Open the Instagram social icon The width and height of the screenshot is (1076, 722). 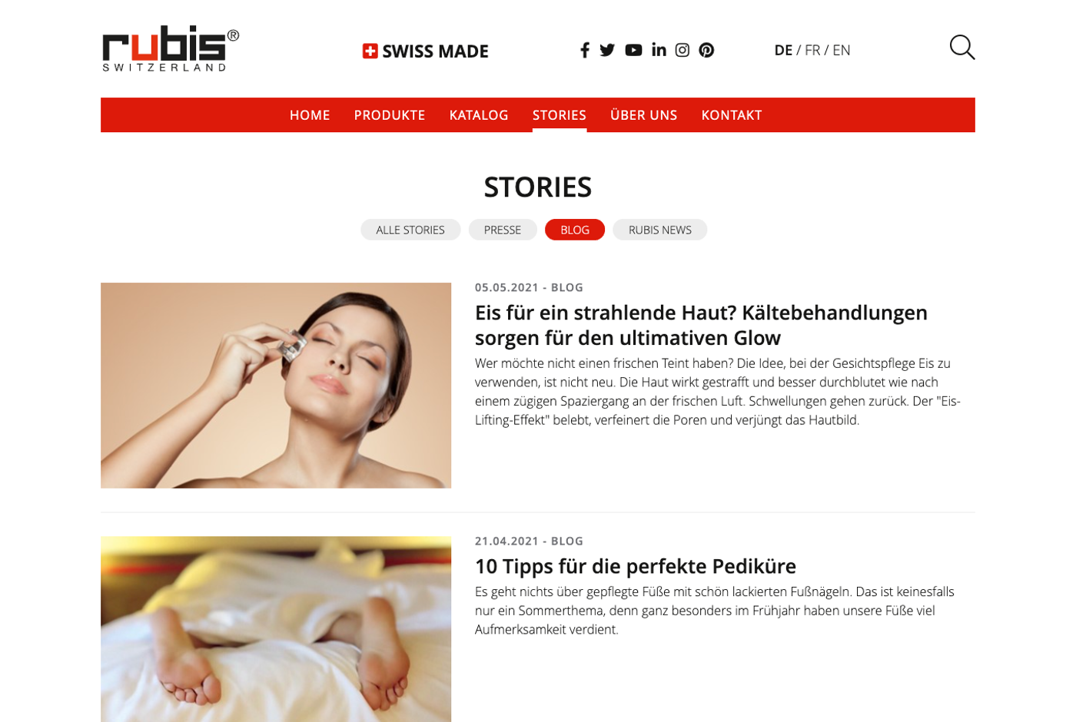click(682, 50)
